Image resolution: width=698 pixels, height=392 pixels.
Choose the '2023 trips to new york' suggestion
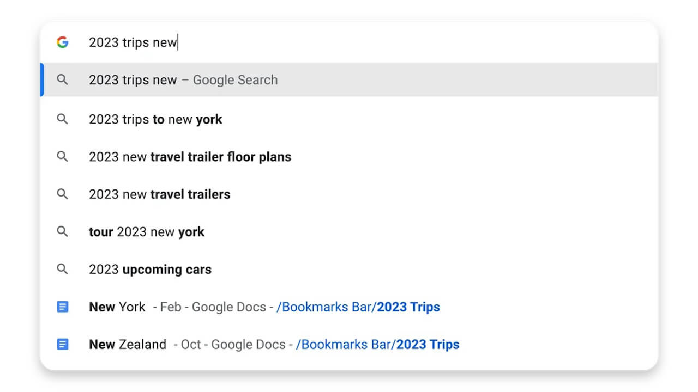(155, 119)
